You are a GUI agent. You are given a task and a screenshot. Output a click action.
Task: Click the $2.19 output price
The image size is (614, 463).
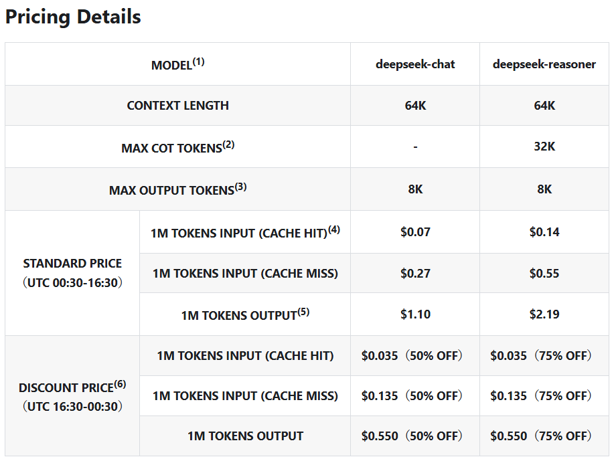[x=544, y=314]
